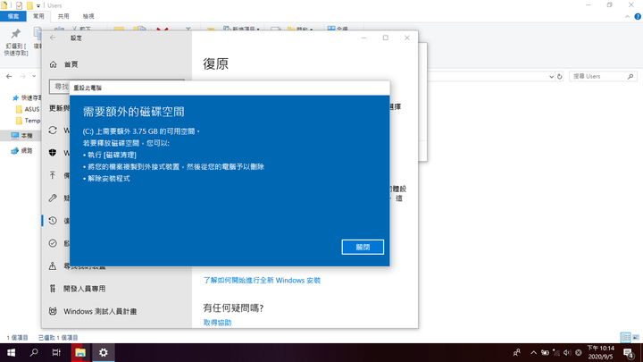Click the 搜尋 Users search box

click(603, 76)
